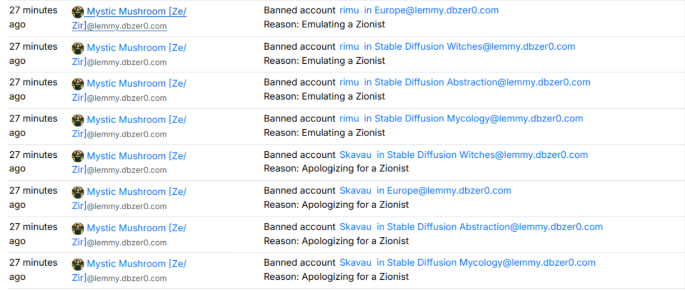This screenshot has width=685, height=291.
Task: Click Mystic Mushroom avatar beside Skavau Witches ban
Action: tap(78, 156)
